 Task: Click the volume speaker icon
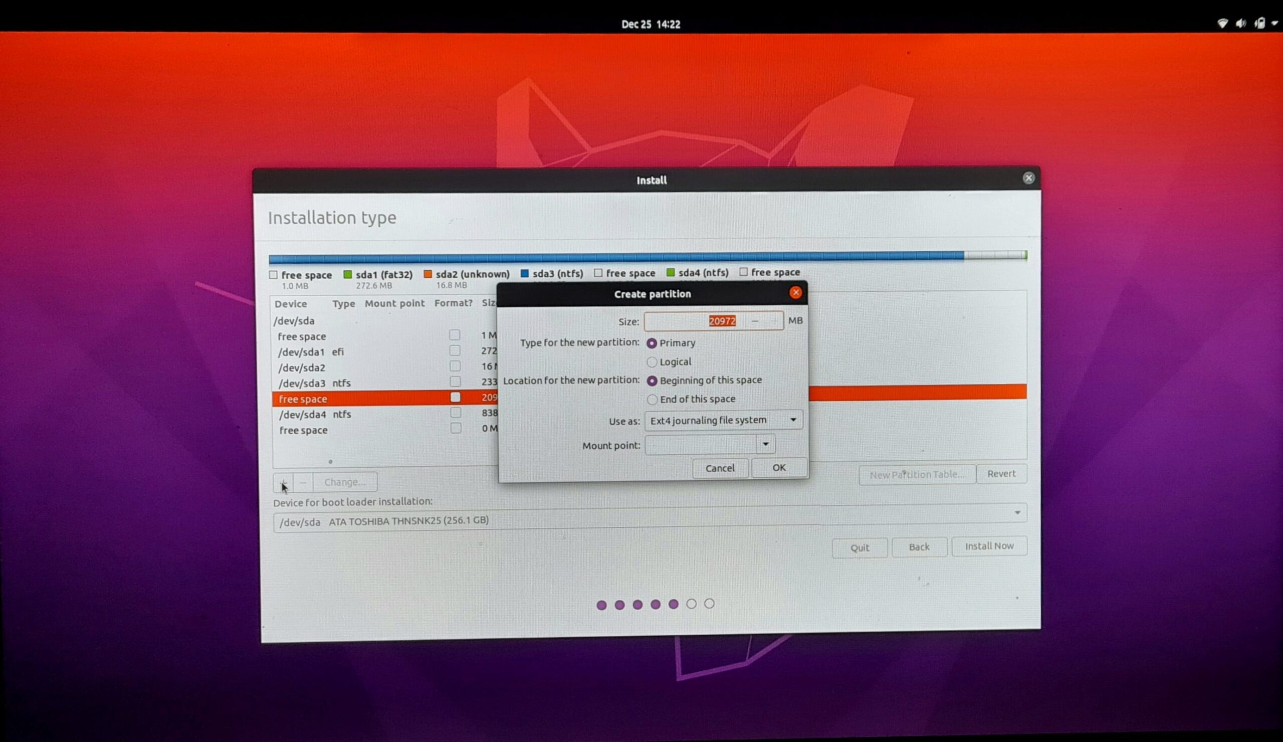pos(1241,24)
